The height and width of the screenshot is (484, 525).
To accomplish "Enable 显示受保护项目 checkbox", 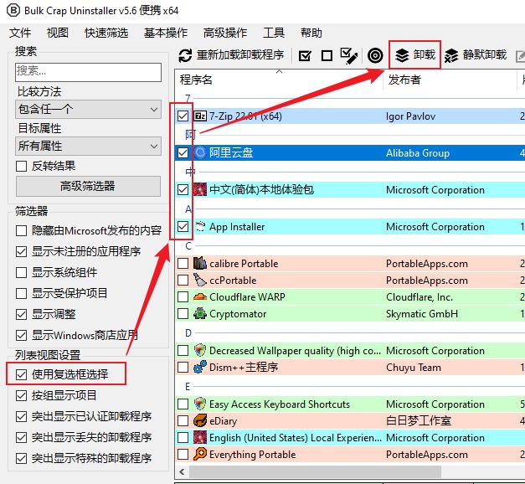I will (22, 293).
